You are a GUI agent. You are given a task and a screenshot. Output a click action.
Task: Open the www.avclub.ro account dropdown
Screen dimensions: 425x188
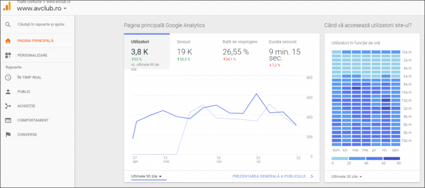pyautogui.click(x=42, y=8)
